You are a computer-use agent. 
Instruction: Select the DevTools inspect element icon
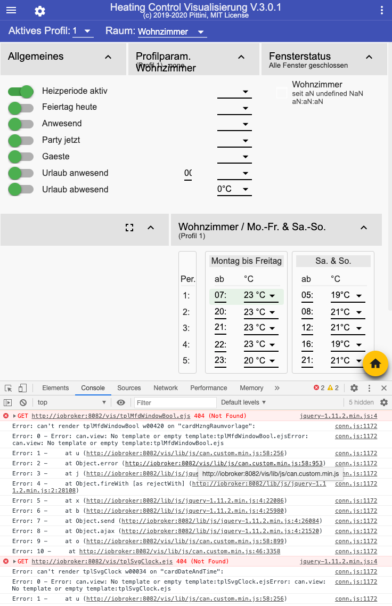9,388
